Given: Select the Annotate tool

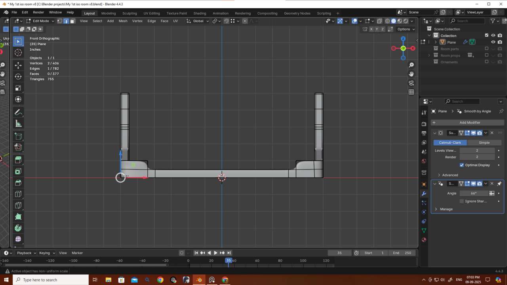Looking at the screenshot, I should [x=18, y=112].
